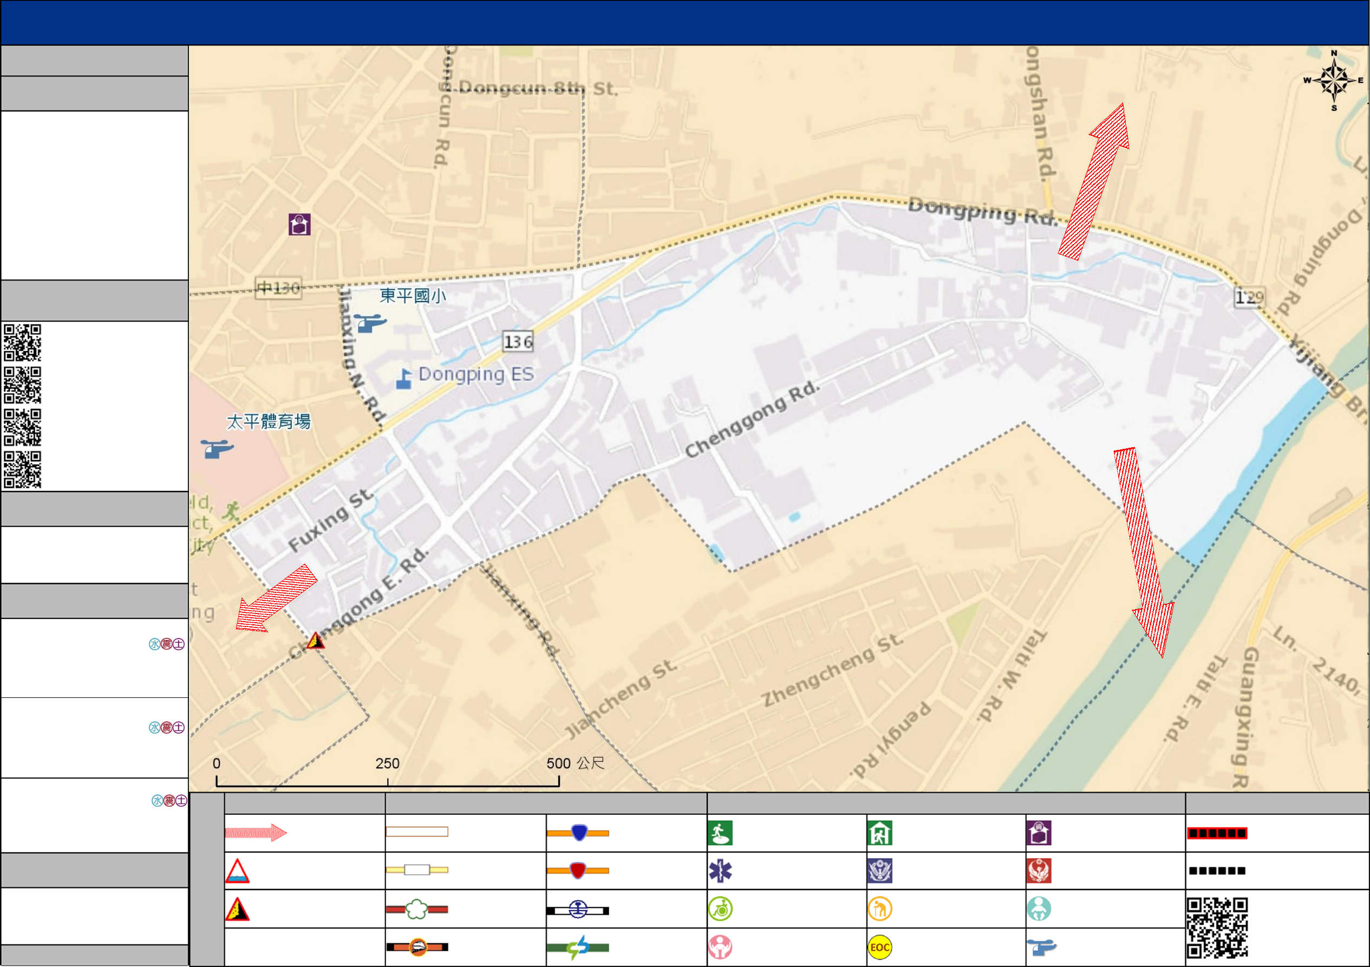Select the green wheelchair circle legend icon

[720, 909]
